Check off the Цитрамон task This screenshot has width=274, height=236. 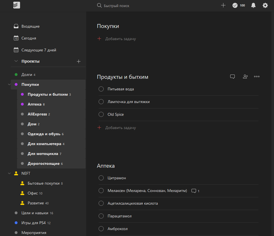[x=101, y=178]
